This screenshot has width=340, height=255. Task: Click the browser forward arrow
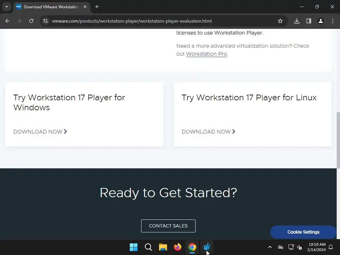[19, 21]
